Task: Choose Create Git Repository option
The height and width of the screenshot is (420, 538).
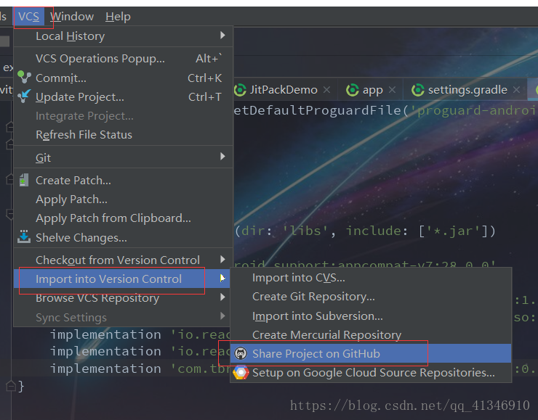Action: click(x=371, y=297)
